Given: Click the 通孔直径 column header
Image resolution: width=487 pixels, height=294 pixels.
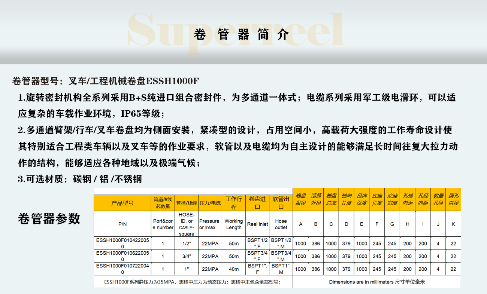Looking at the screenshot, I should point(453,199).
